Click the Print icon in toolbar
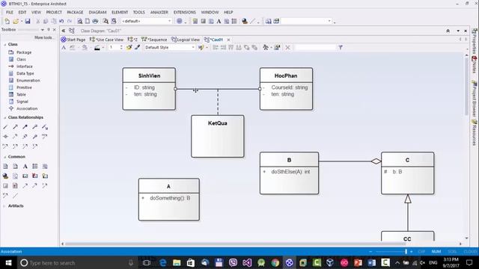The width and height of the screenshot is (479, 269). (95, 21)
